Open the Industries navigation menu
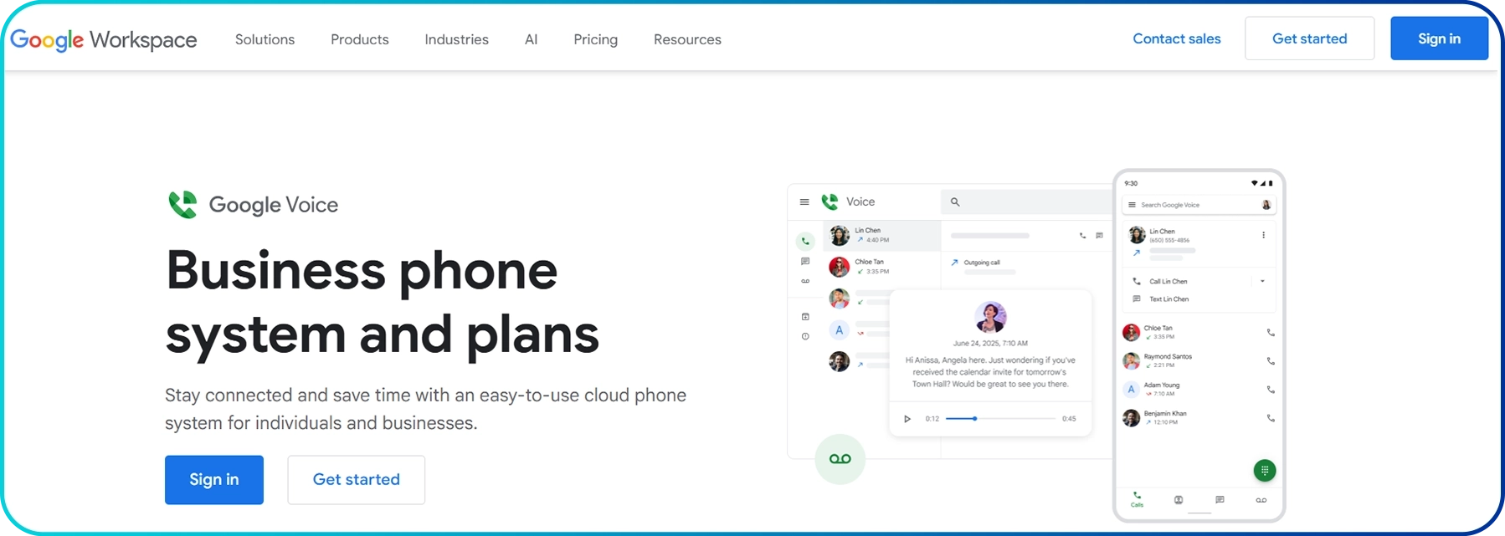1505x536 pixels. point(456,39)
